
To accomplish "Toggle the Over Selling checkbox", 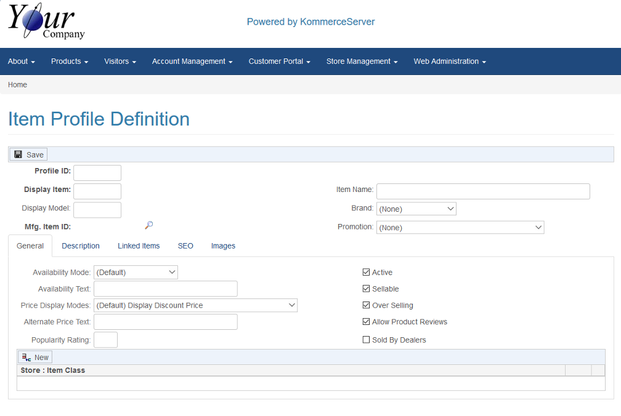I will (x=367, y=305).
